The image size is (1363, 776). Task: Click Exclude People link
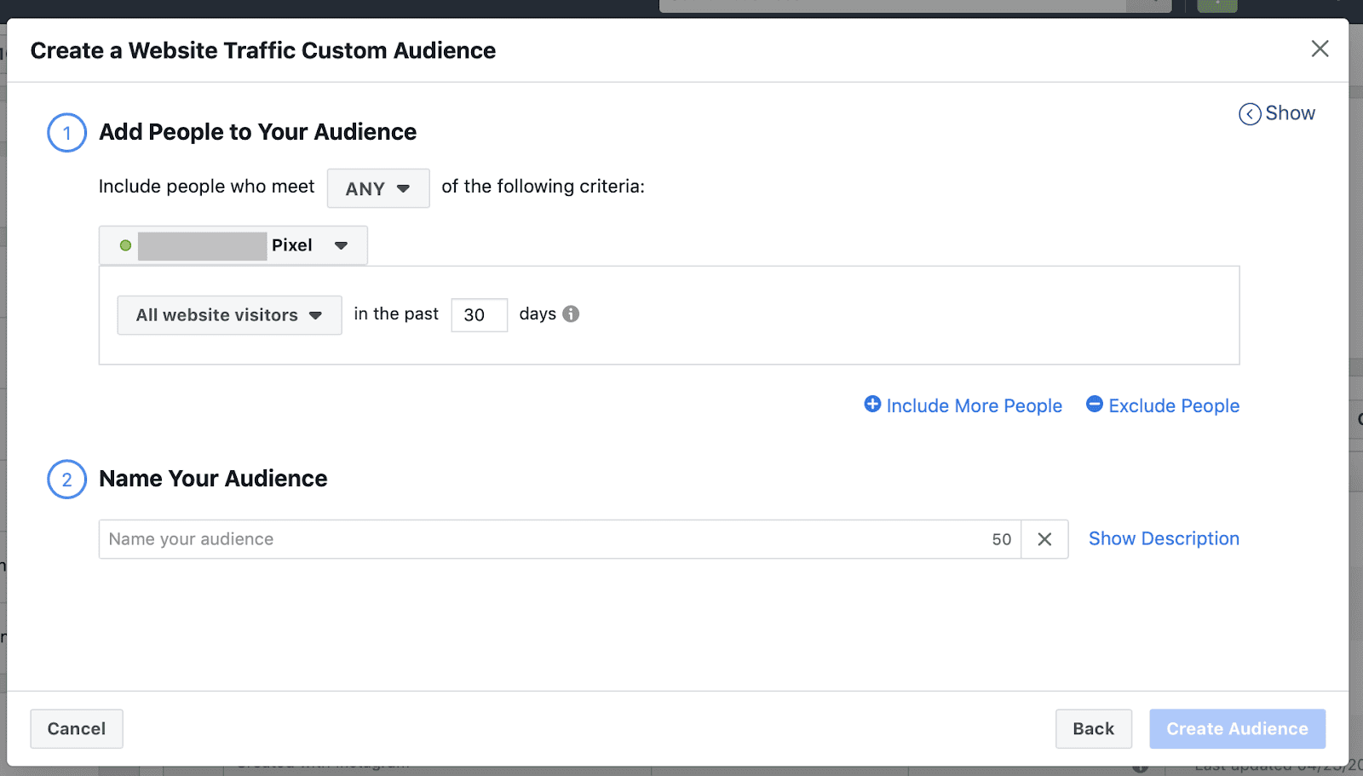[1163, 405]
